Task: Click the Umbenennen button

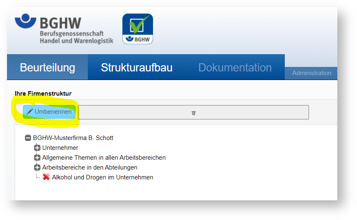Action: (x=49, y=112)
